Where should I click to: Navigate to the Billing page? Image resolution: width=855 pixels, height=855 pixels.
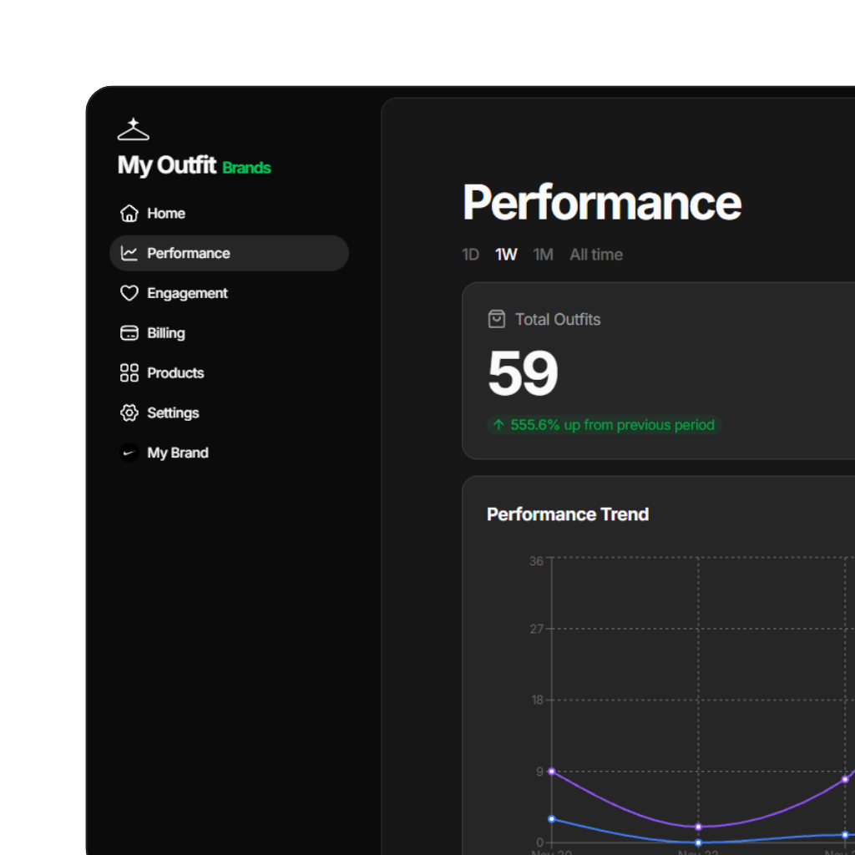[x=164, y=333]
